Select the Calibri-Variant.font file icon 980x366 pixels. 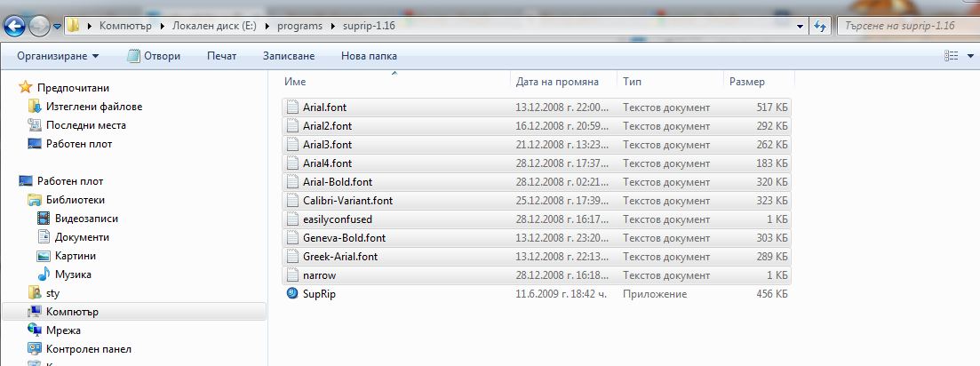tap(292, 201)
